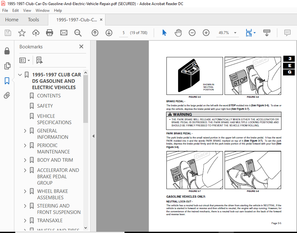Open STEERING AND FRONT SUSPENSION bookmark
Screen dimensions: 297x233
click(x=59, y=209)
